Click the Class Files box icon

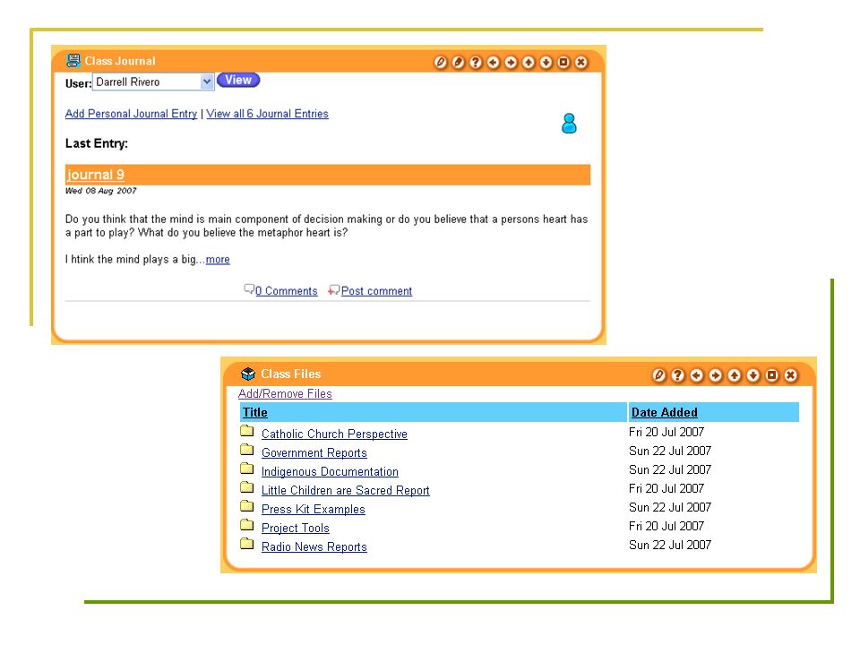[x=248, y=374]
